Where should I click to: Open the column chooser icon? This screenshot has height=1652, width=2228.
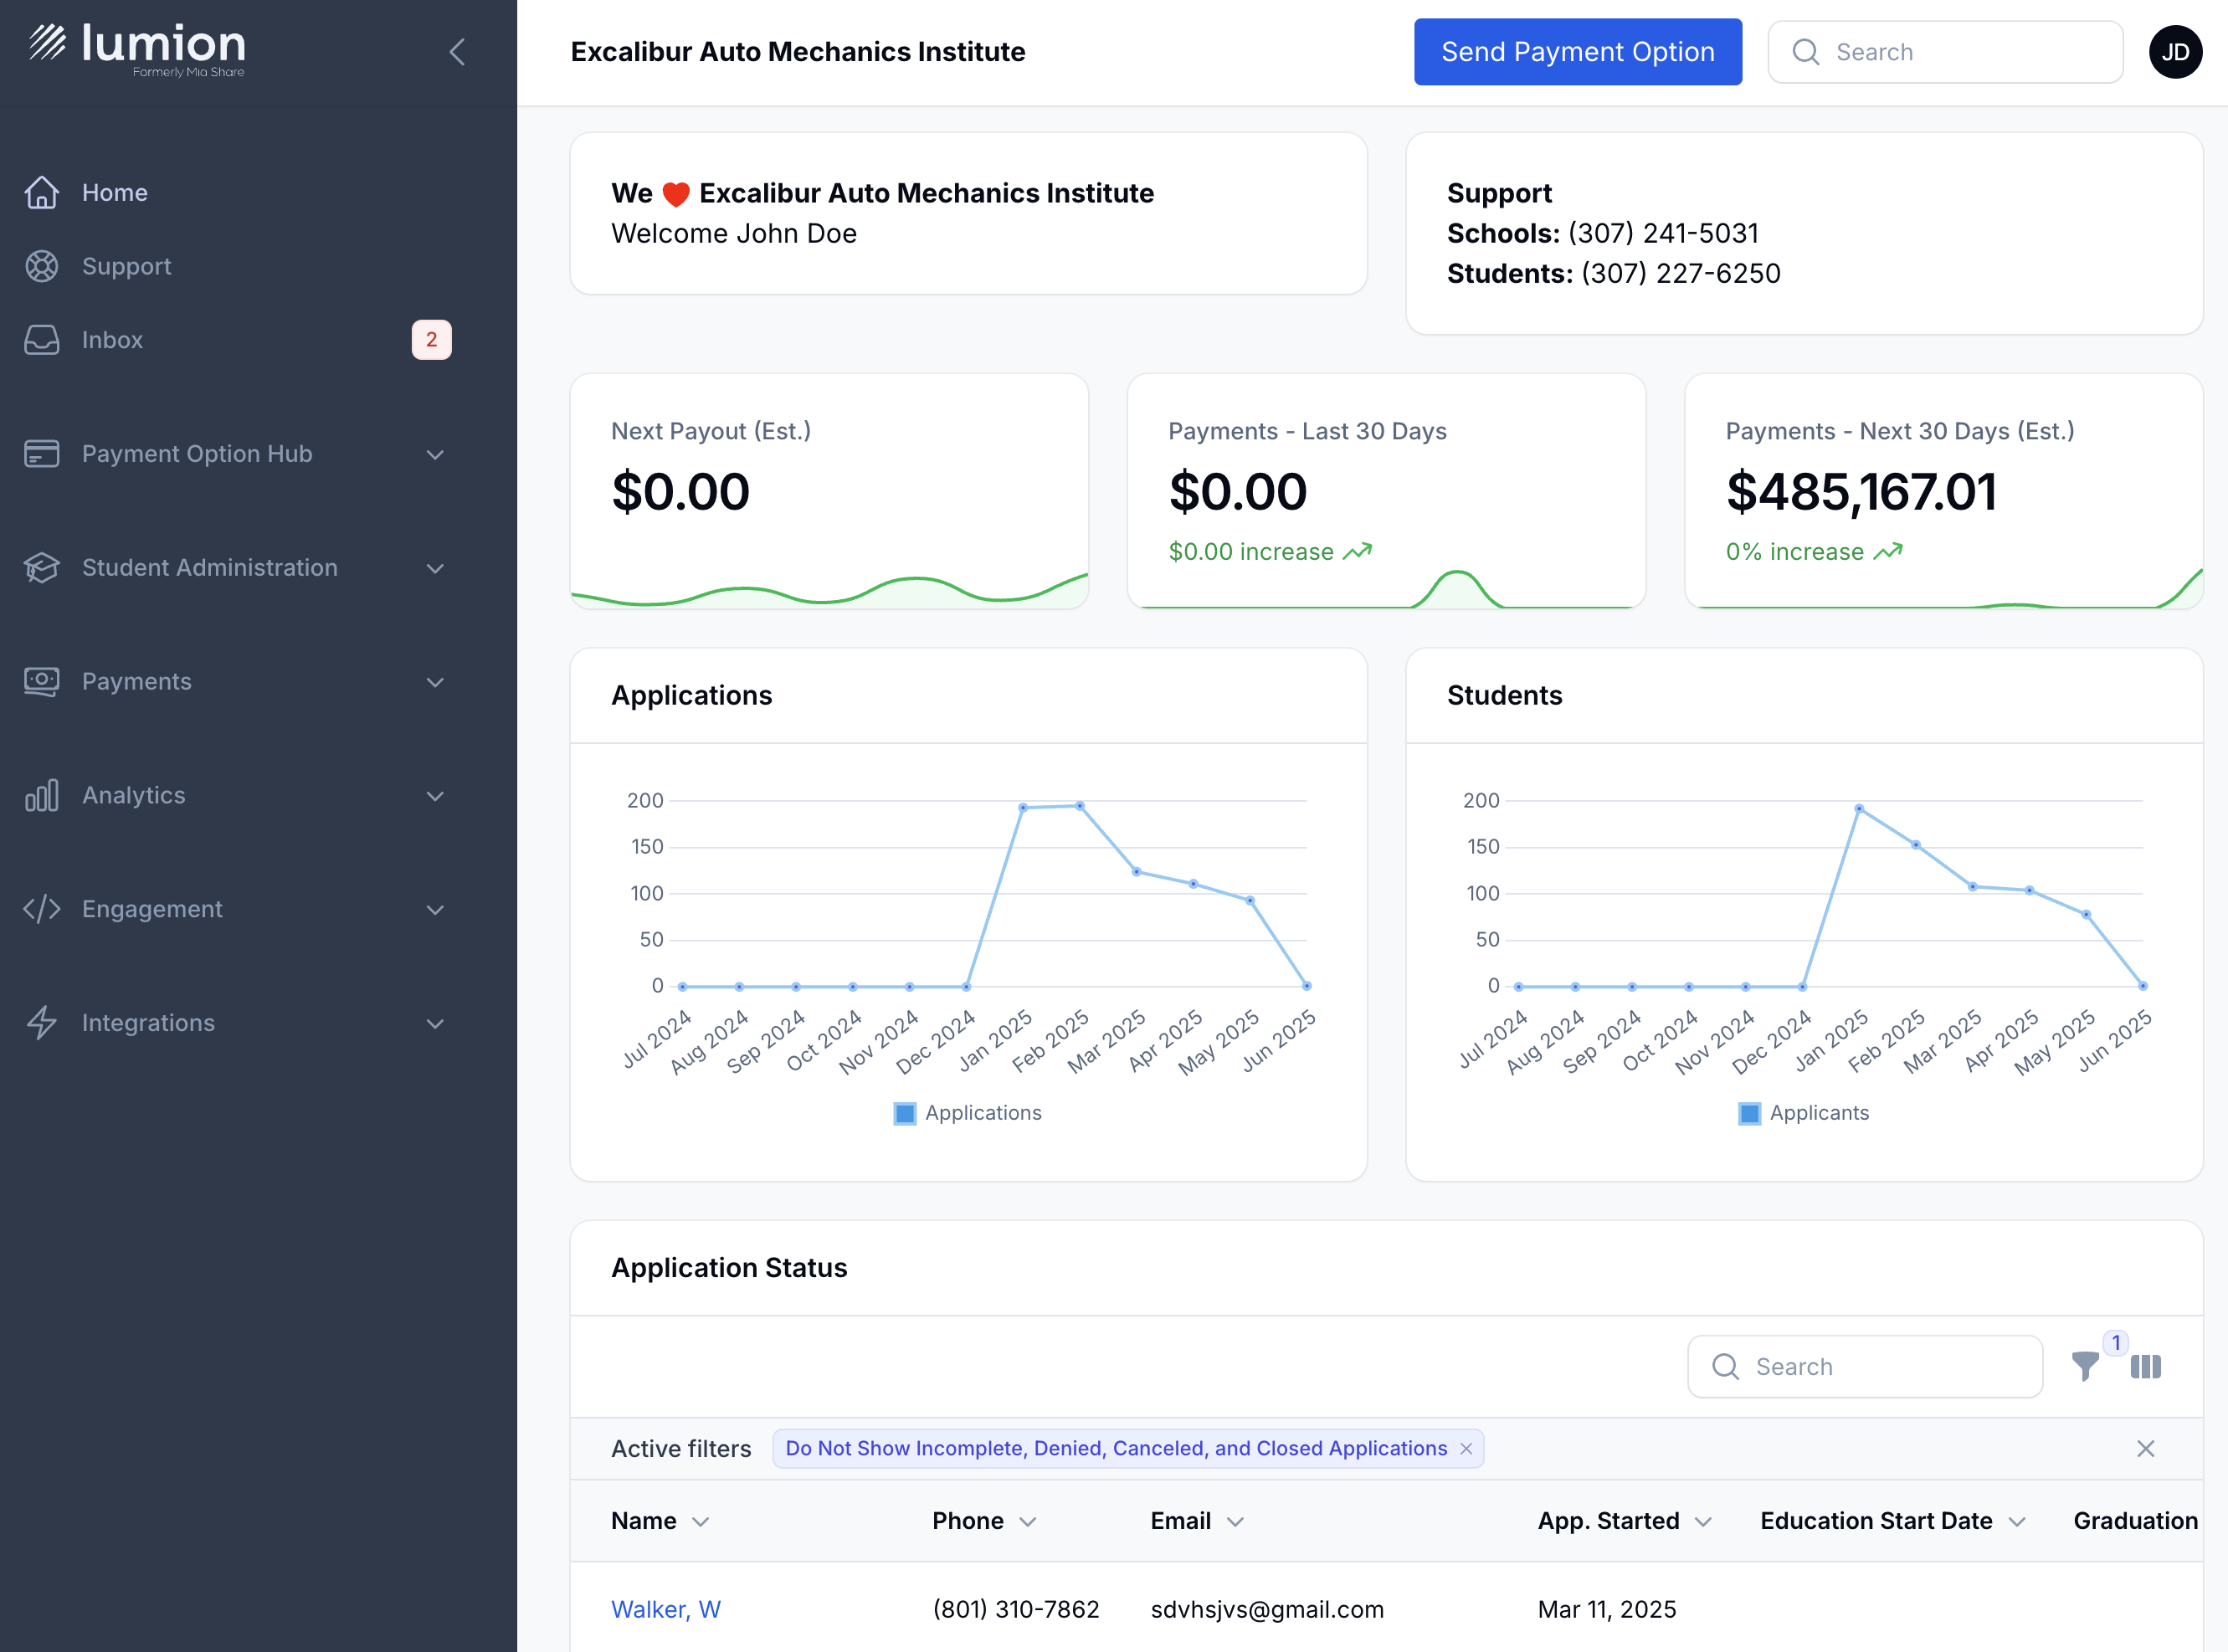(2146, 1366)
